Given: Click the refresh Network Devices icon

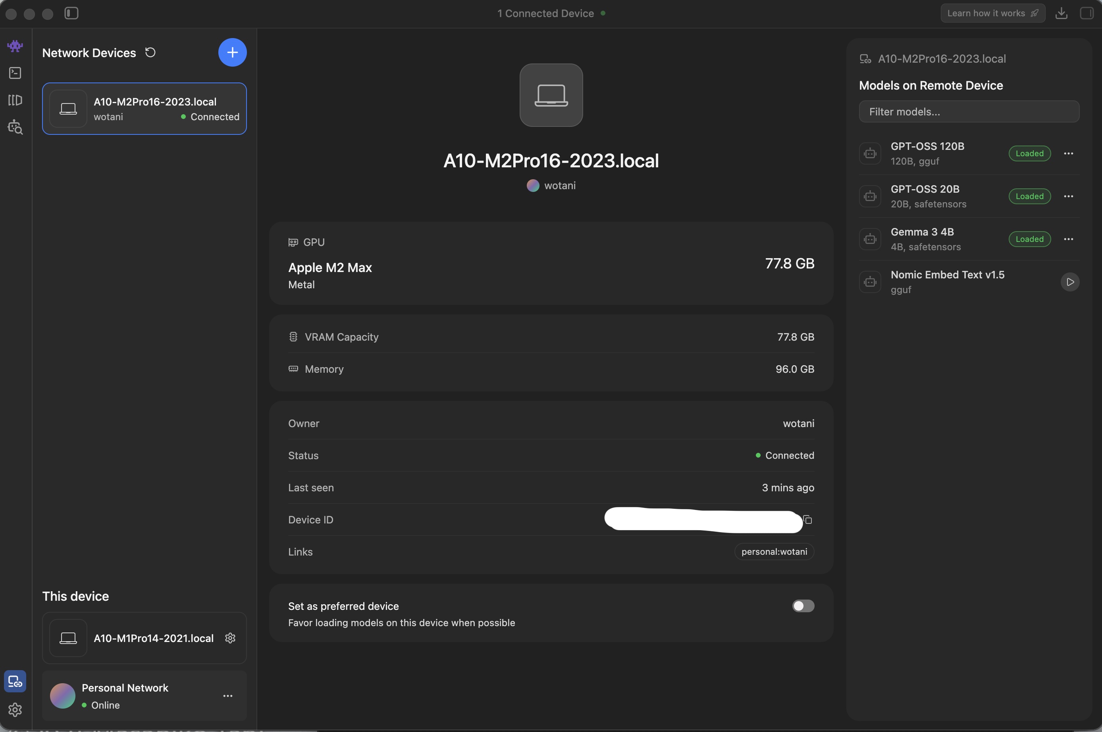Looking at the screenshot, I should tap(150, 52).
